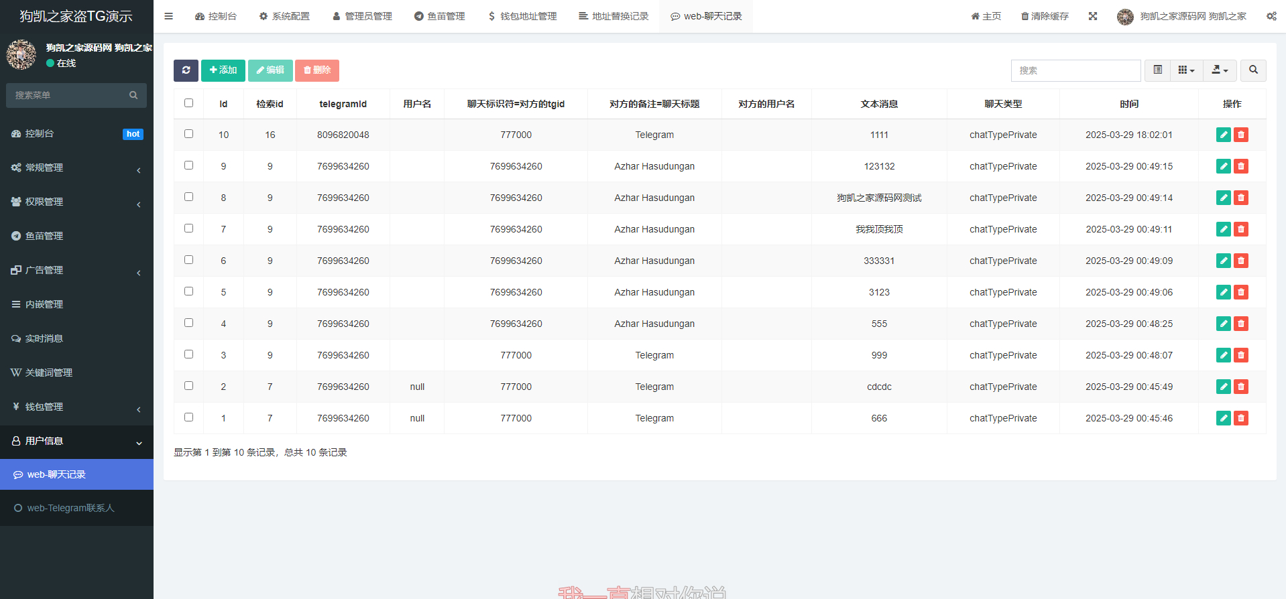Toggle the table card view icon
1286x599 pixels.
click(x=1157, y=70)
